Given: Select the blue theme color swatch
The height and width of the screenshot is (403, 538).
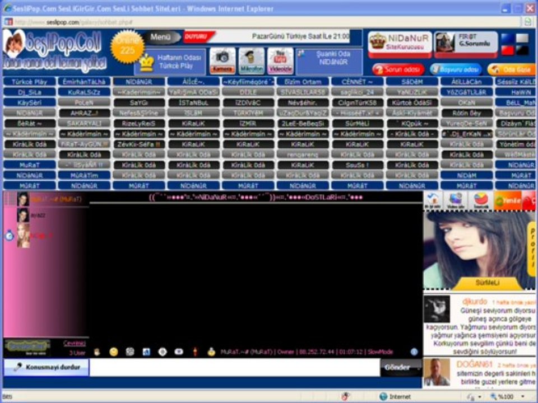Looking at the screenshot, I should point(508,39).
